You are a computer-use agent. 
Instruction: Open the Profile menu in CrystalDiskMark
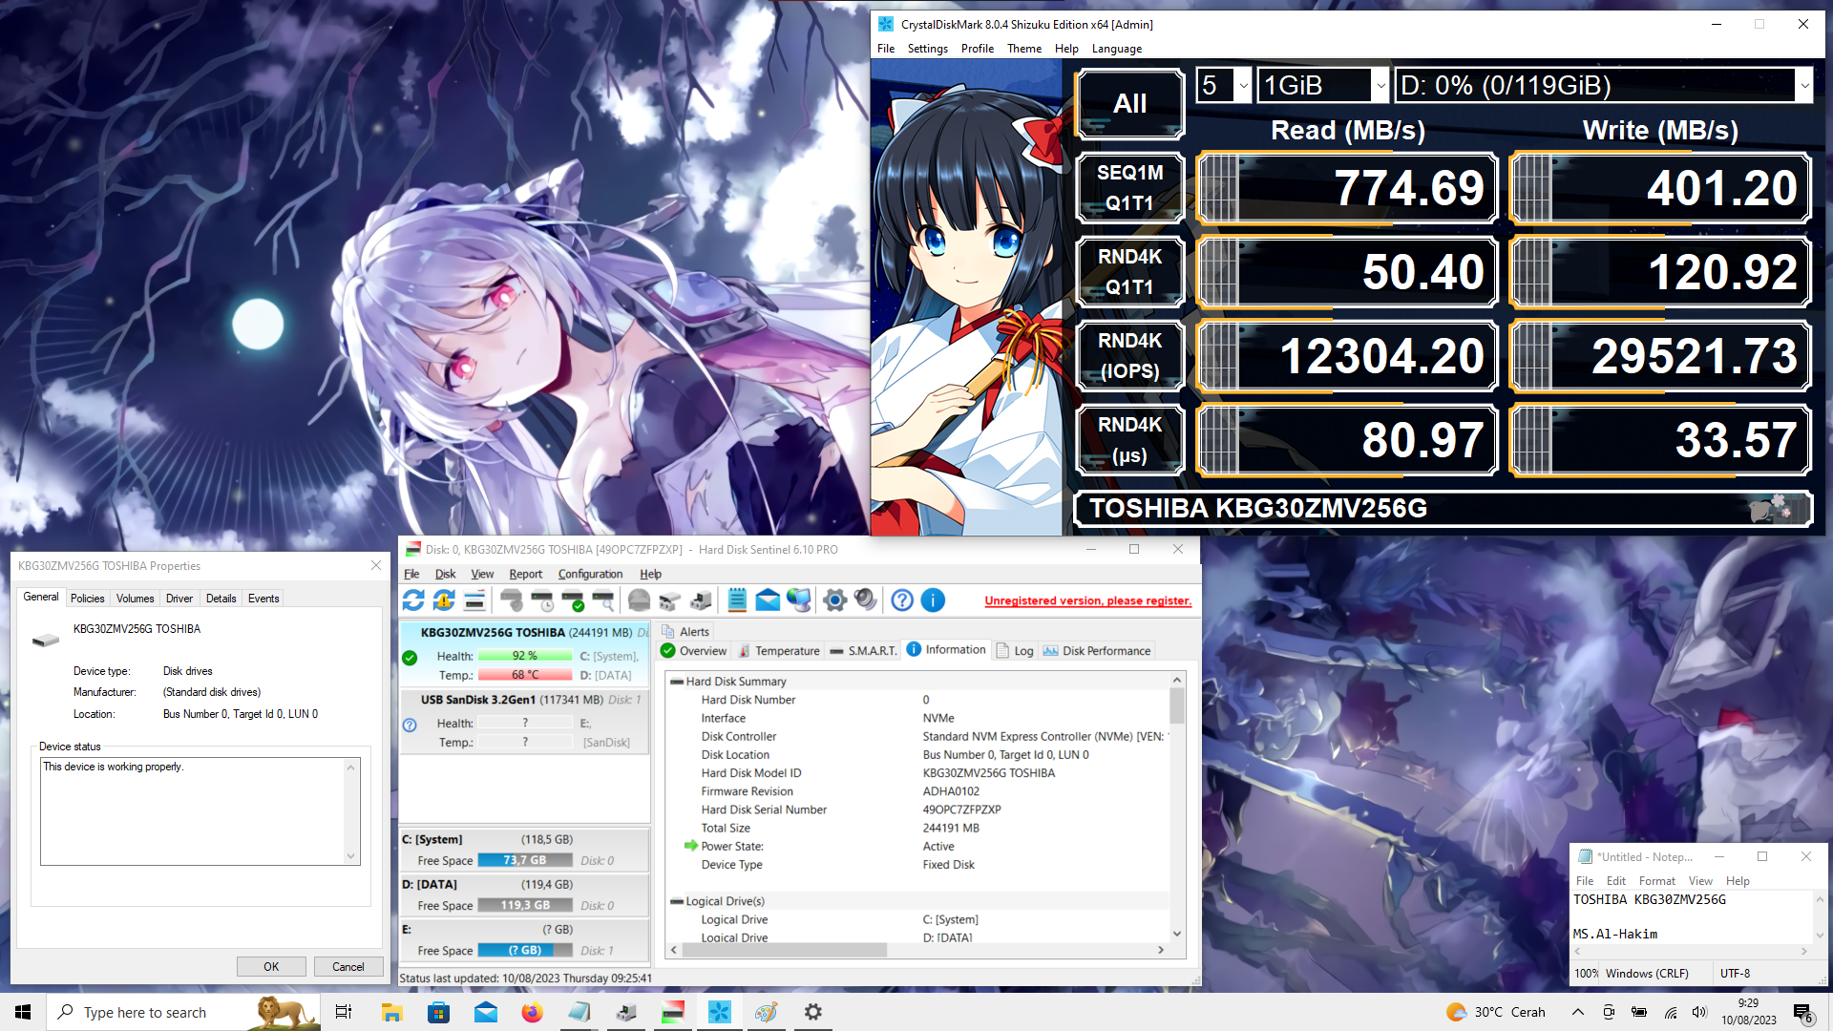pyautogui.click(x=977, y=49)
